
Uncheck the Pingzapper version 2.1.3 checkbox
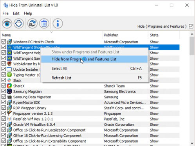(4, 113)
